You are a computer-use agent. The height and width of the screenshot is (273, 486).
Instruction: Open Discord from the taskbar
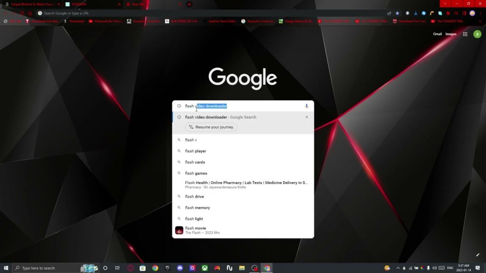pyautogui.click(x=180, y=268)
